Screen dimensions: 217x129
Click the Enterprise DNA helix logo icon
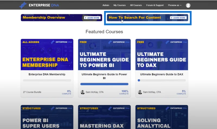(x=23, y=5)
